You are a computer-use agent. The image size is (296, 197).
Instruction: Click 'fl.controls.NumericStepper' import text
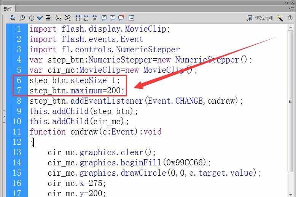[x=121, y=49]
